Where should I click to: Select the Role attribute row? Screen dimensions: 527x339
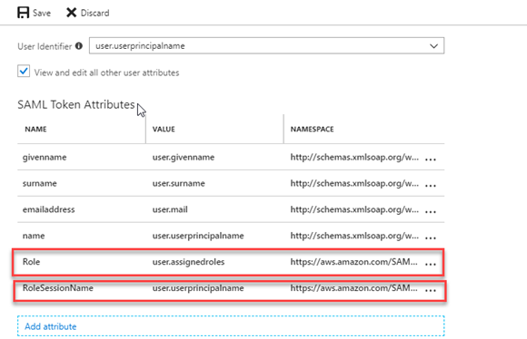(x=228, y=262)
